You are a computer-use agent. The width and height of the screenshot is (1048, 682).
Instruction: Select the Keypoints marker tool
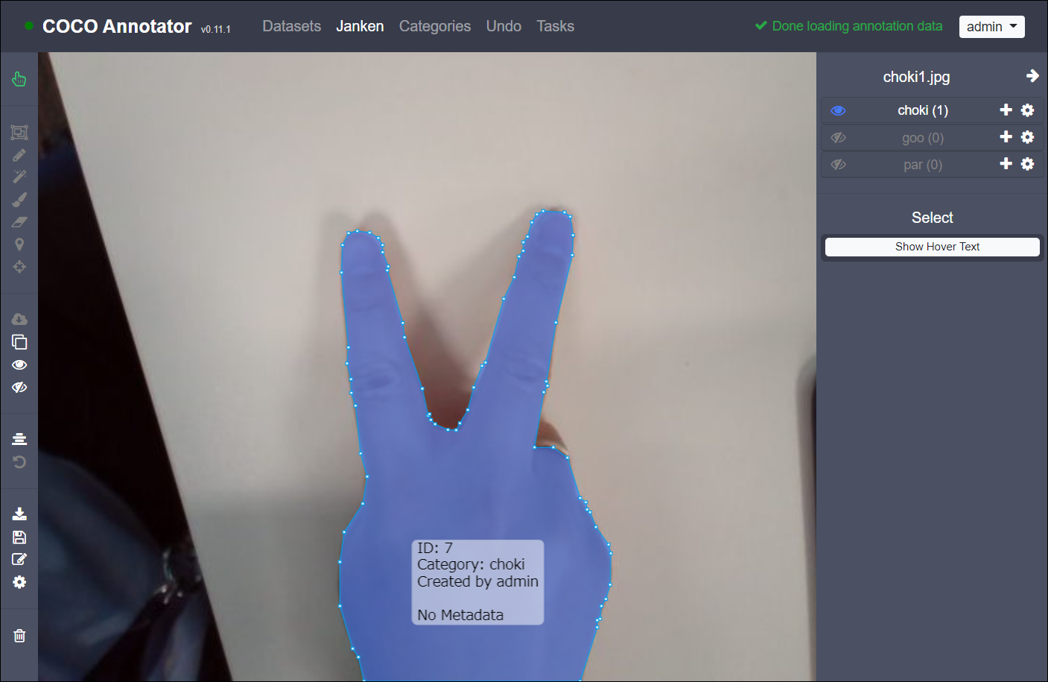19,244
